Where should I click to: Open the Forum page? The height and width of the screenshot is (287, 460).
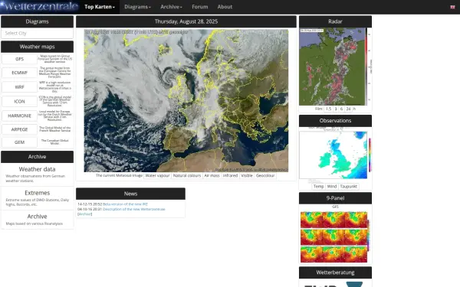pos(200,7)
